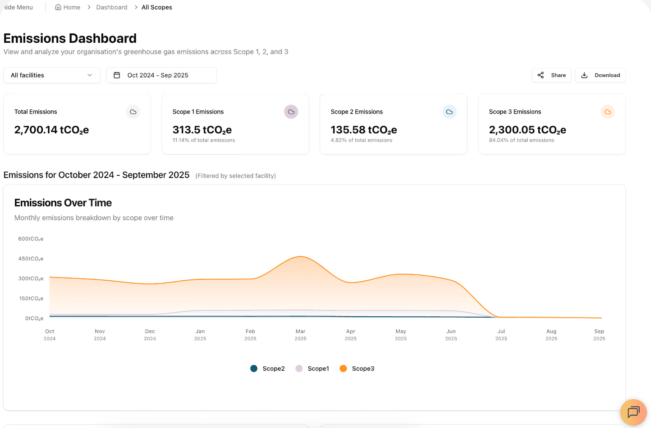Open the chat bubble in the corner
Screen dimensions: 651x428
click(633, 412)
